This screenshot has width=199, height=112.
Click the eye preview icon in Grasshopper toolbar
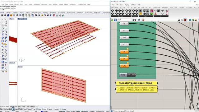coord(139,20)
